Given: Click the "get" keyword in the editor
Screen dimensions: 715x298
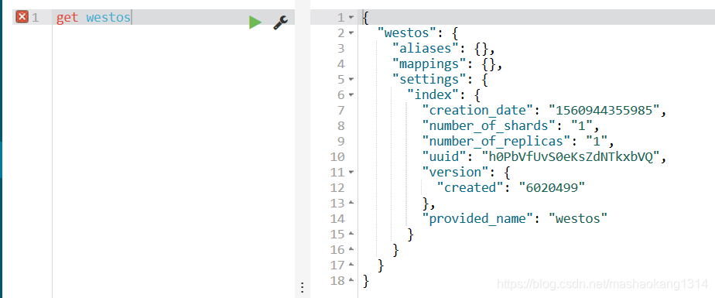Looking at the screenshot, I should coord(67,19).
